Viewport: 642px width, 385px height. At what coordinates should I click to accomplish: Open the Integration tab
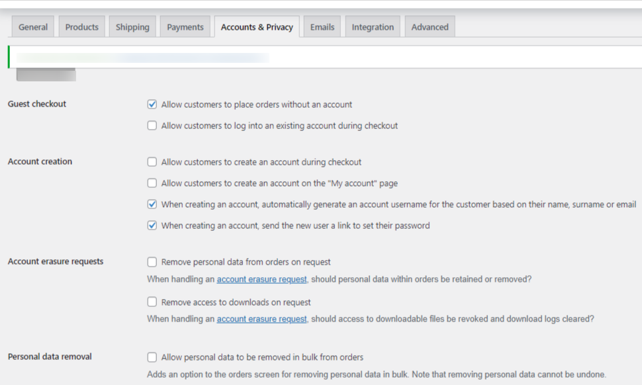[x=373, y=27]
